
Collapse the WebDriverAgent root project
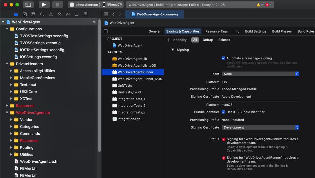[x=3, y=22]
